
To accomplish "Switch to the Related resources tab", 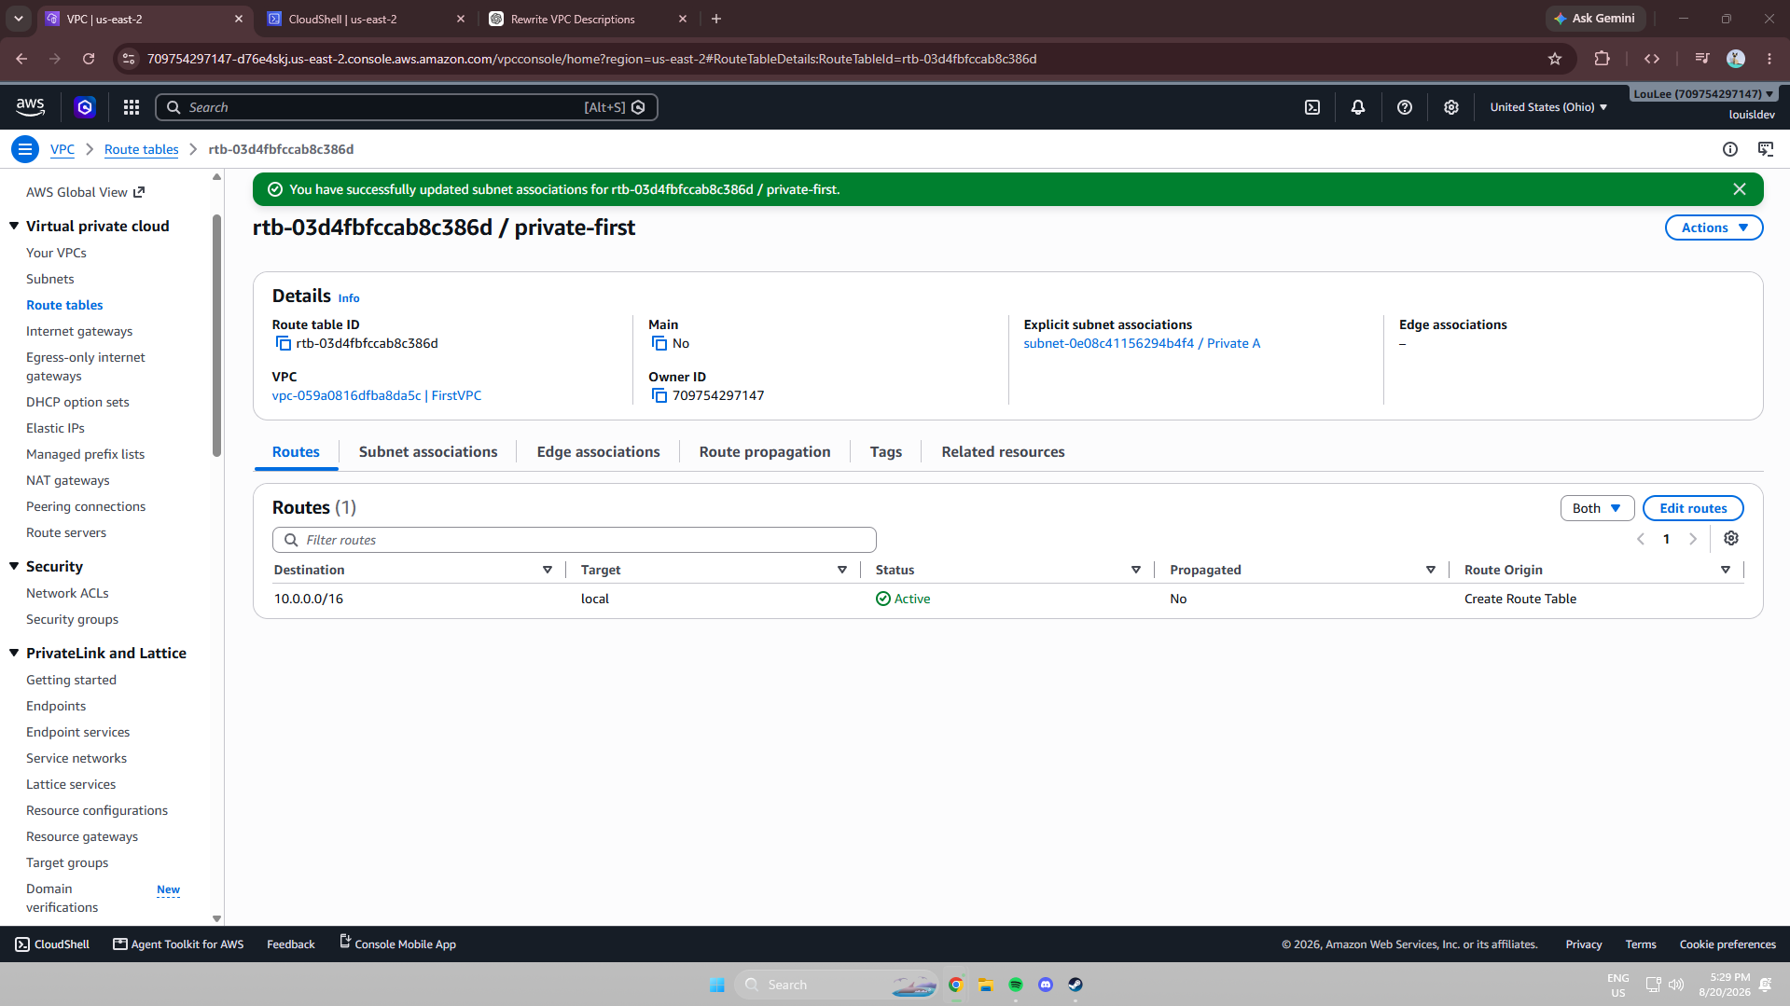I will click(1003, 452).
